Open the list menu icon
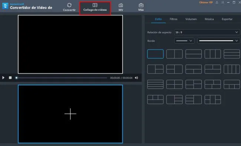Viewport: 241px width, 146px height. click(x=222, y=3)
